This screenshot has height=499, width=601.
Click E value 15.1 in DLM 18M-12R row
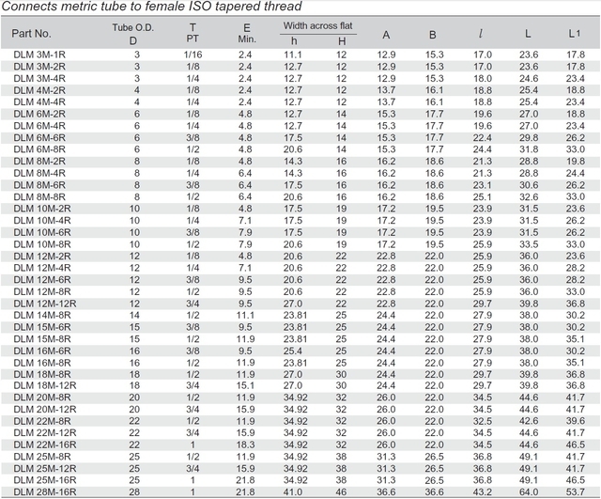pos(245,385)
